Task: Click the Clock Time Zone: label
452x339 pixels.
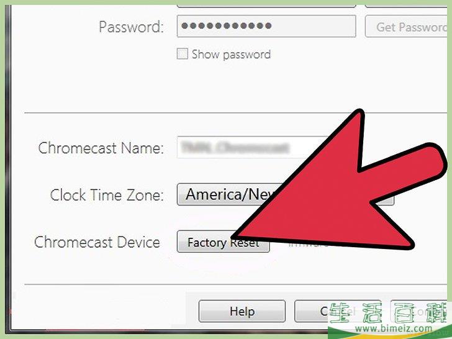Action: [107, 195]
